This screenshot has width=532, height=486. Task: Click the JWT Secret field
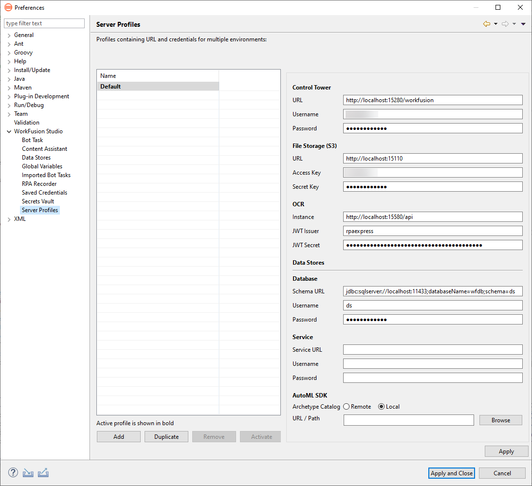pos(433,245)
